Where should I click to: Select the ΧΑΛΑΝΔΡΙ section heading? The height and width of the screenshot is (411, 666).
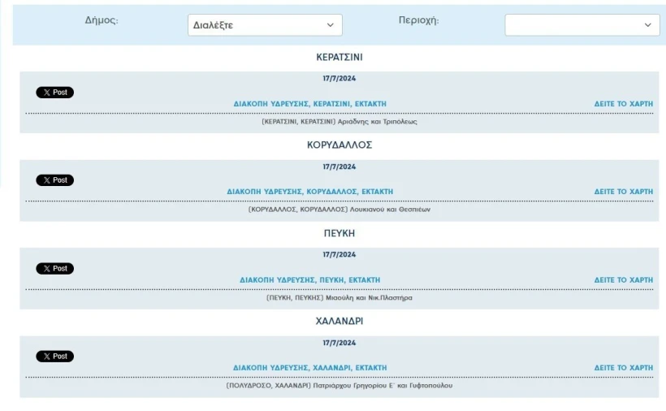[339, 322]
